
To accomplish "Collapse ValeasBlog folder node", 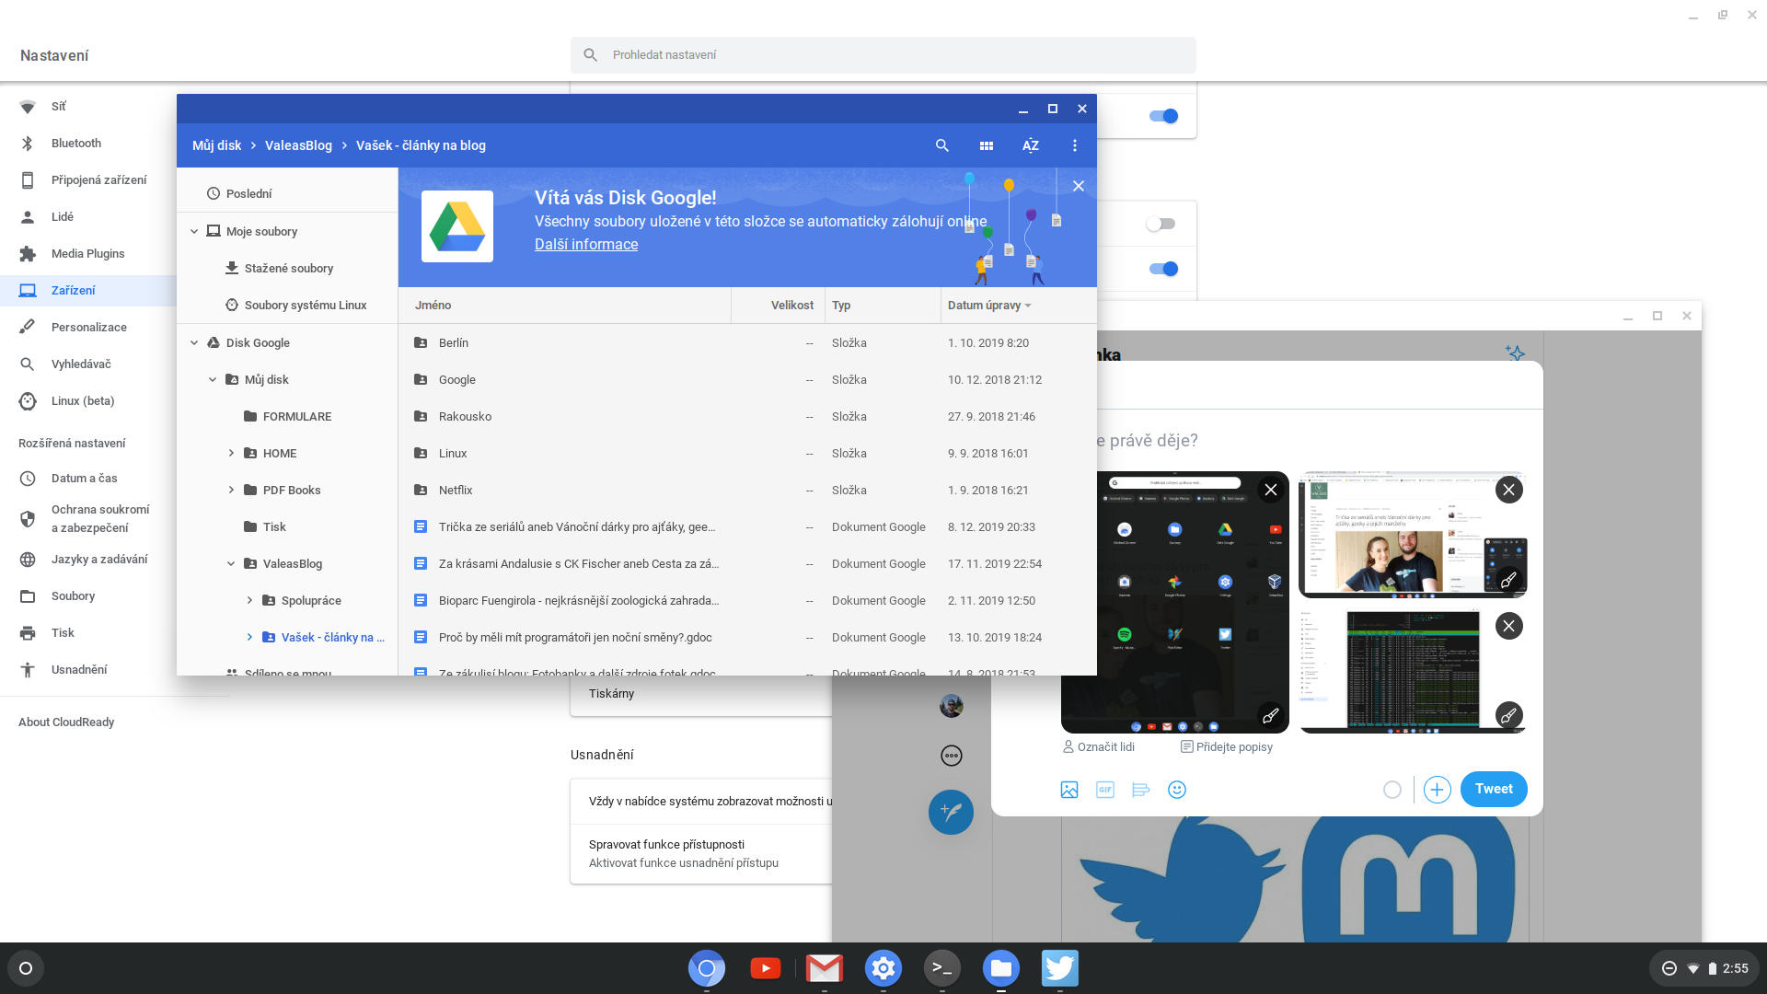I will (231, 563).
